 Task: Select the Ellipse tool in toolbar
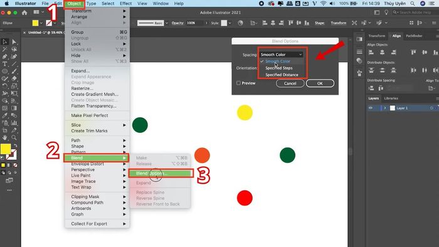pyautogui.click(x=5, y=71)
